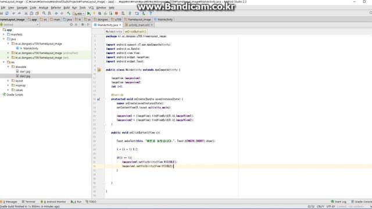This screenshot has width=372, height=209.
Task: Expand the mipmap folder
Action: 8,85
